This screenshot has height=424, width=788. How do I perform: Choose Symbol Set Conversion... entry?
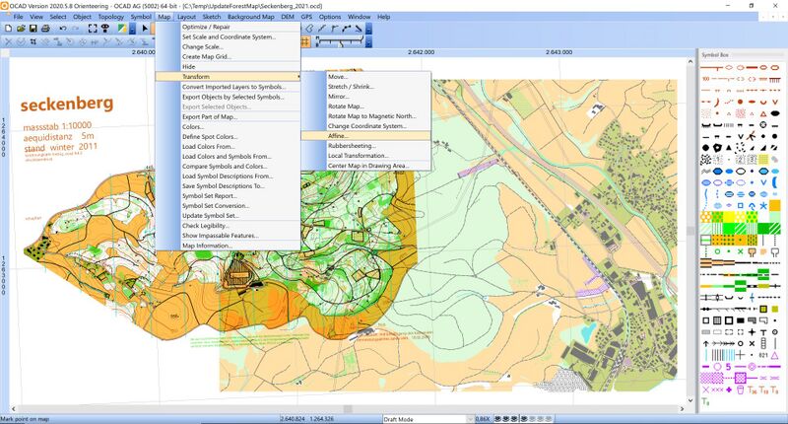click(228, 206)
